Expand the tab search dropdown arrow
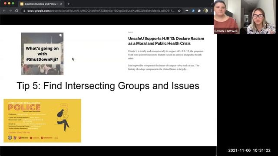Screen dimensions: 278x156 click(x=212, y=4)
